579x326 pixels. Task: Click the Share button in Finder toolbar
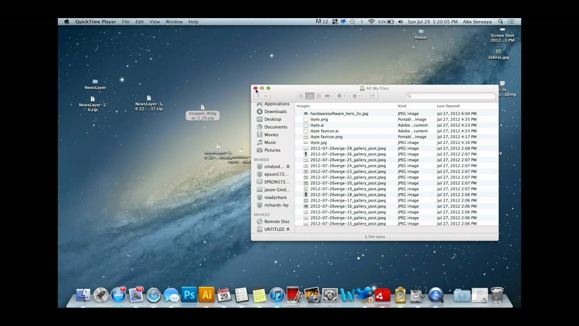(372, 96)
